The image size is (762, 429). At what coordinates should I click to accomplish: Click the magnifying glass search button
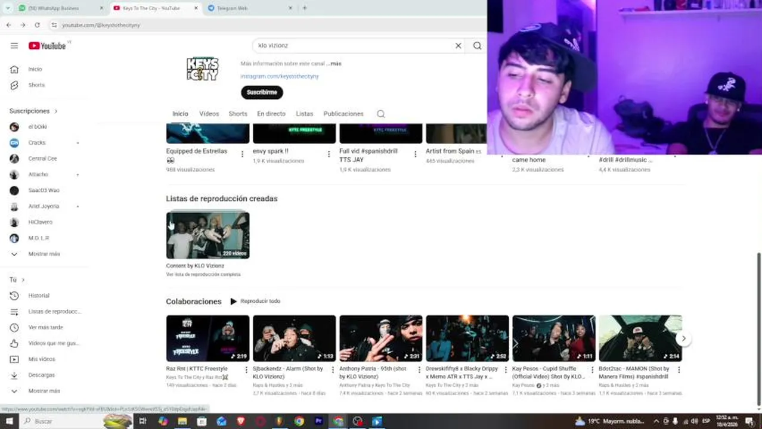477,46
